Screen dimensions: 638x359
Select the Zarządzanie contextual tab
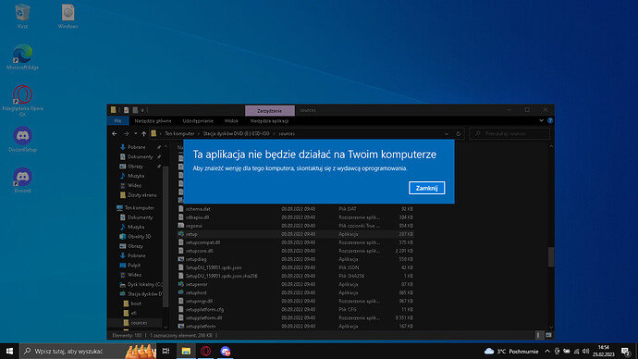point(269,111)
